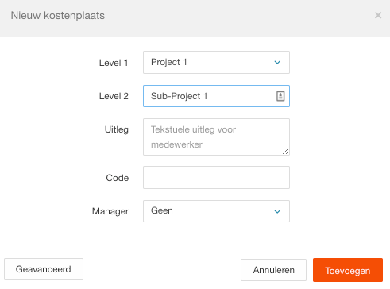Click the Nieuw kostenplaats dialog title

58,16
